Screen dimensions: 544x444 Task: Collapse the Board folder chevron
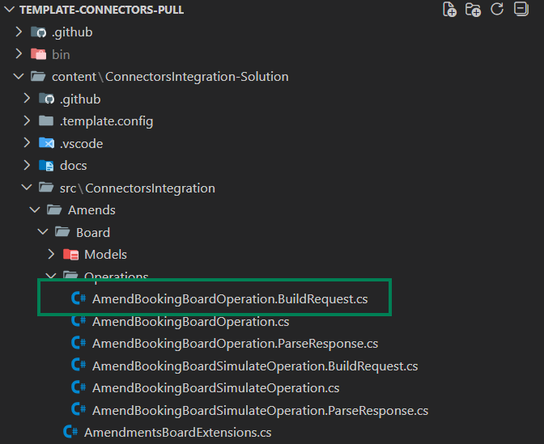point(43,232)
